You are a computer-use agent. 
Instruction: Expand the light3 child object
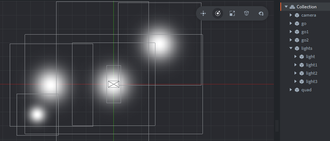(296, 81)
